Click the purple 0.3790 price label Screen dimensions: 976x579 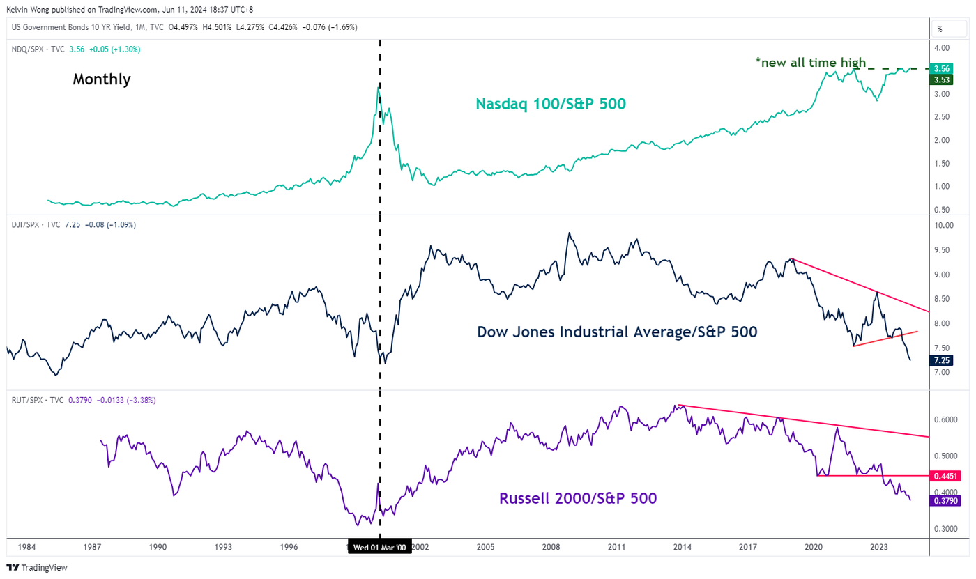click(945, 500)
